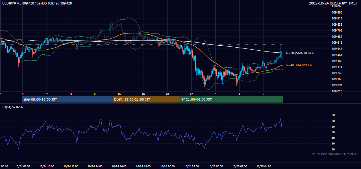Click the 109.762 price axis label
Image resolution: width=361 pixels, height=169 pixels.
click(x=337, y=30)
